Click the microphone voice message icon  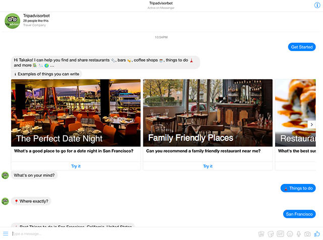298,234
